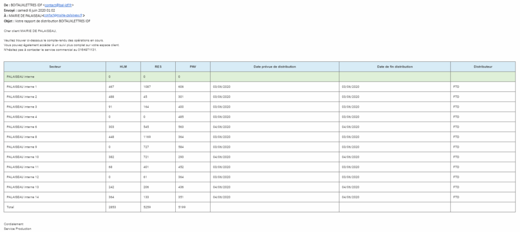Click the contact@bal-idf.fr sender email link

pyautogui.click(x=59, y=4)
